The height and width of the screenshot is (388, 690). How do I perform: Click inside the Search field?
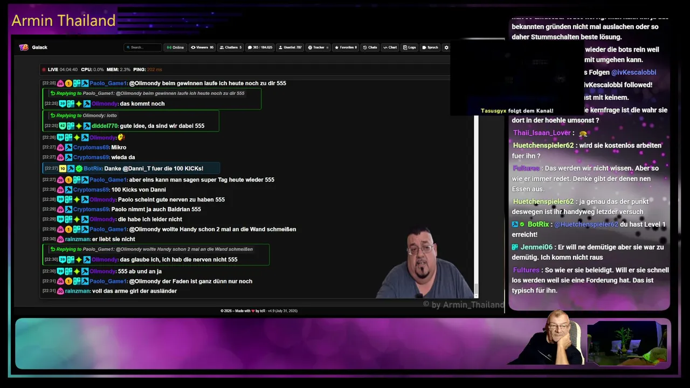[143, 47]
